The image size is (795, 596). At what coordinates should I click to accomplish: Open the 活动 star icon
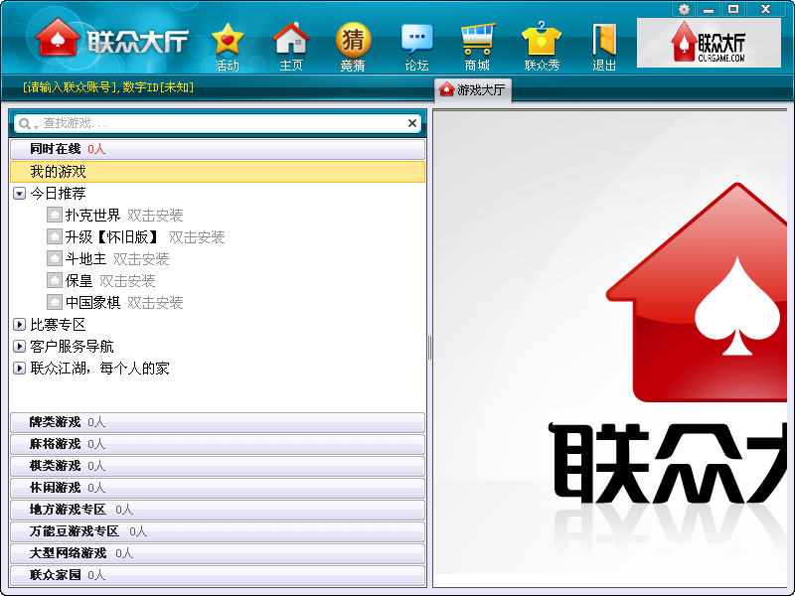[227, 42]
